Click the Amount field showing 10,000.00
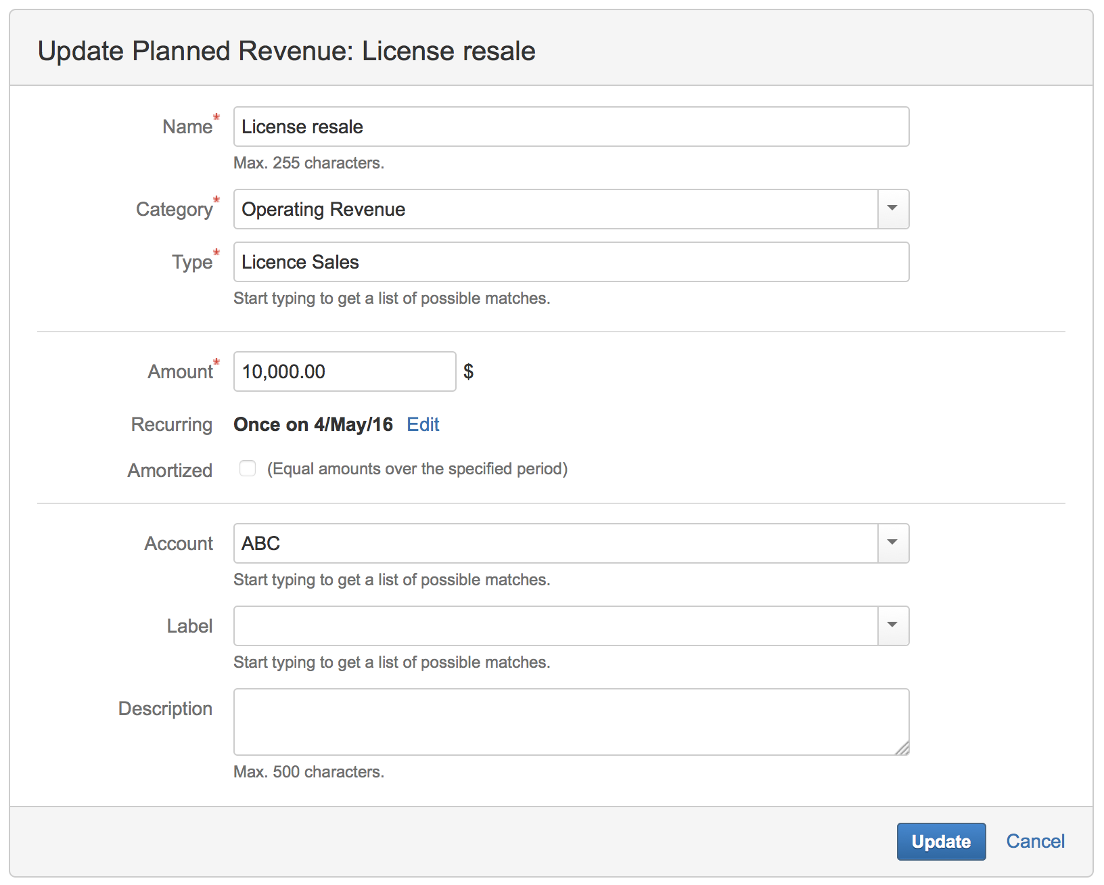 pyautogui.click(x=344, y=371)
